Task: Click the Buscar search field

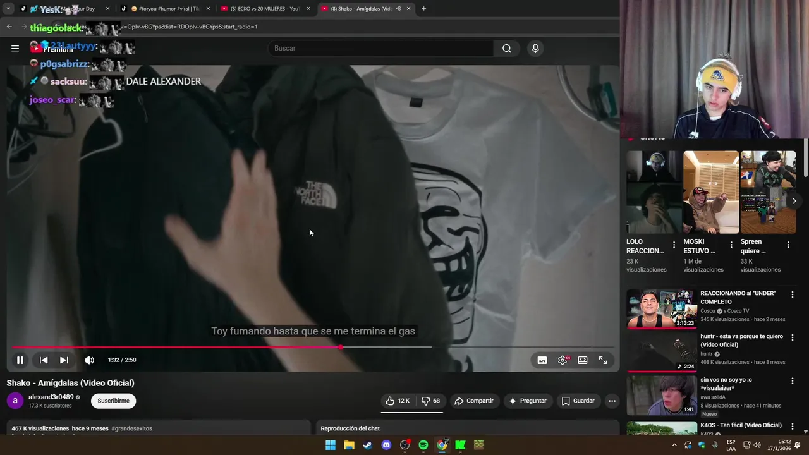Action: (x=381, y=48)
